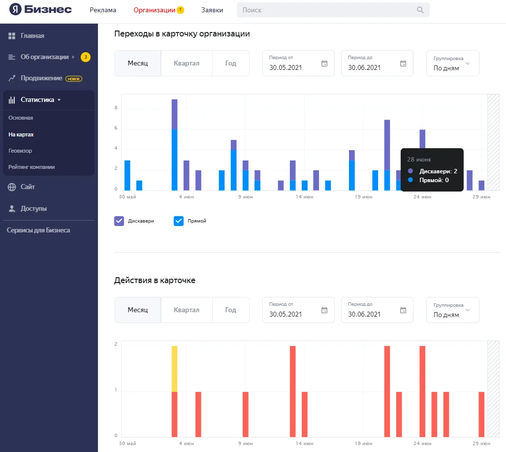Switch to Квартал in the transitions chart
The width and height of the screenshot is (506, 452).
tap(187, 64)
